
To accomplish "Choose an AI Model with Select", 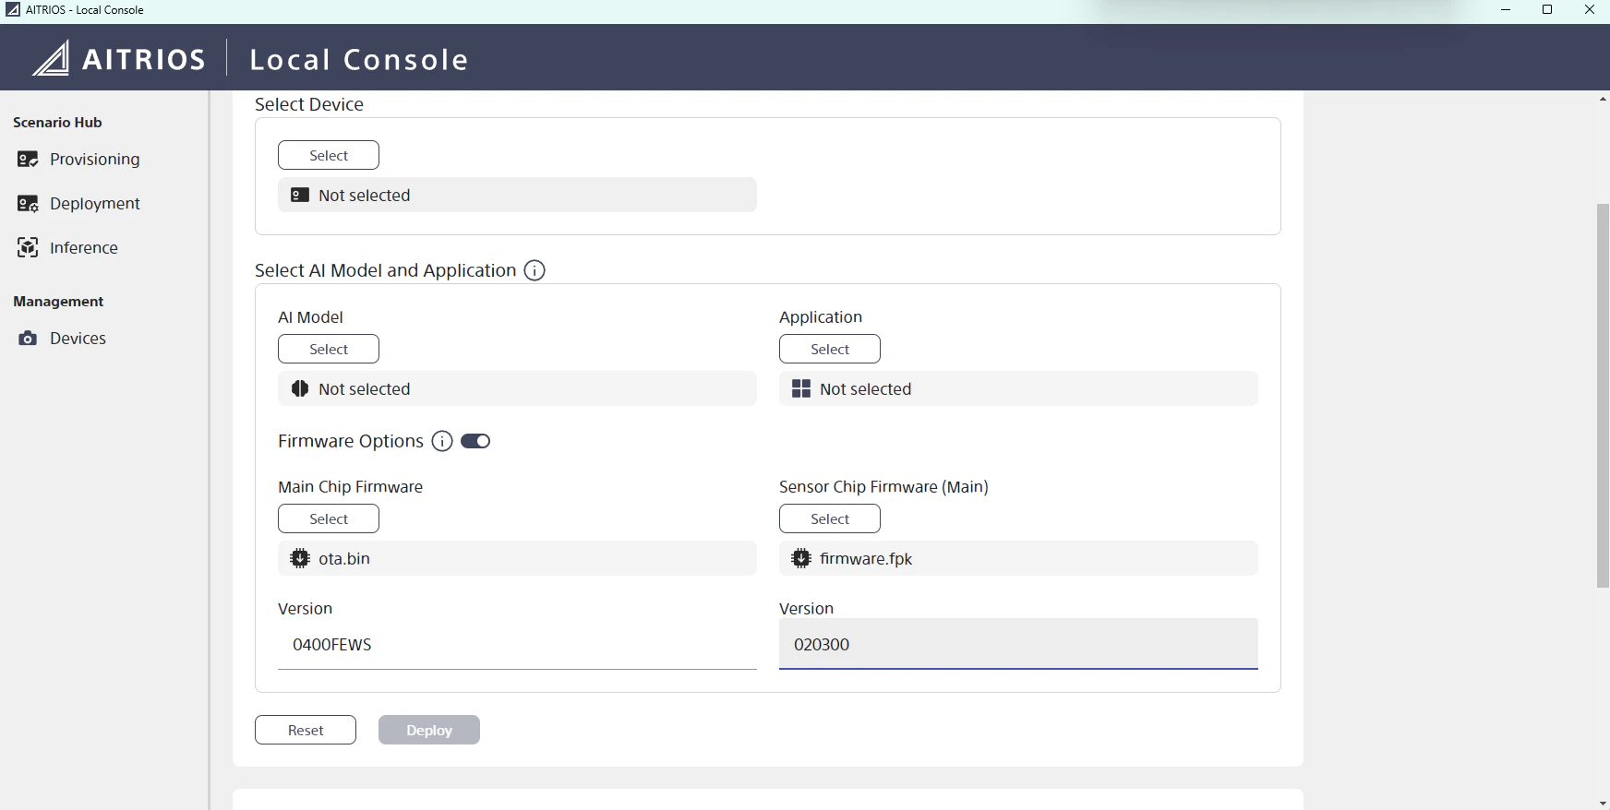I will click(329, 349).
